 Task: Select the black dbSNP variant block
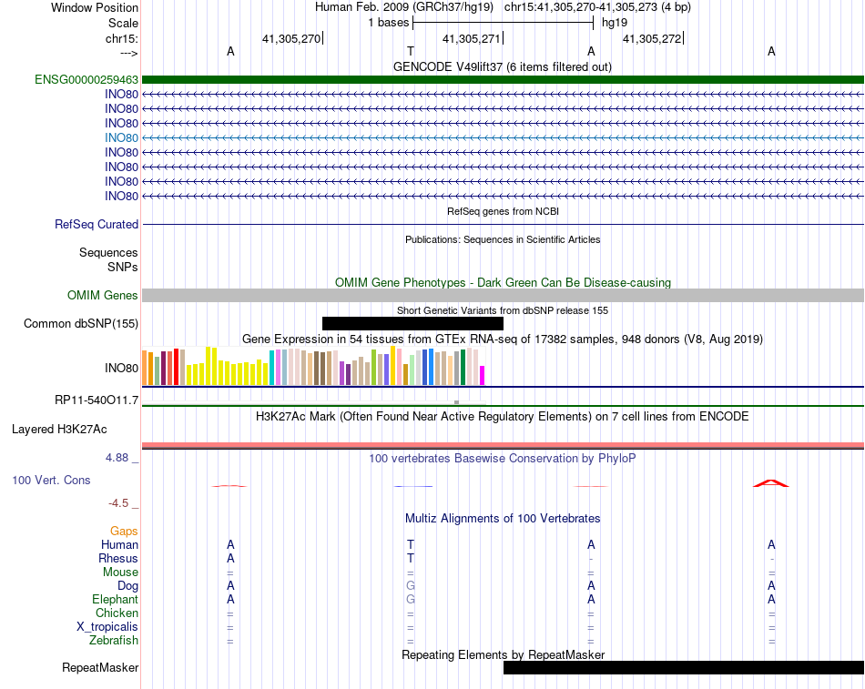pos(412,323)
